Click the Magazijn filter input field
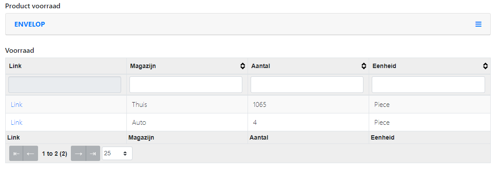The image size is (496, 171). 186,85
